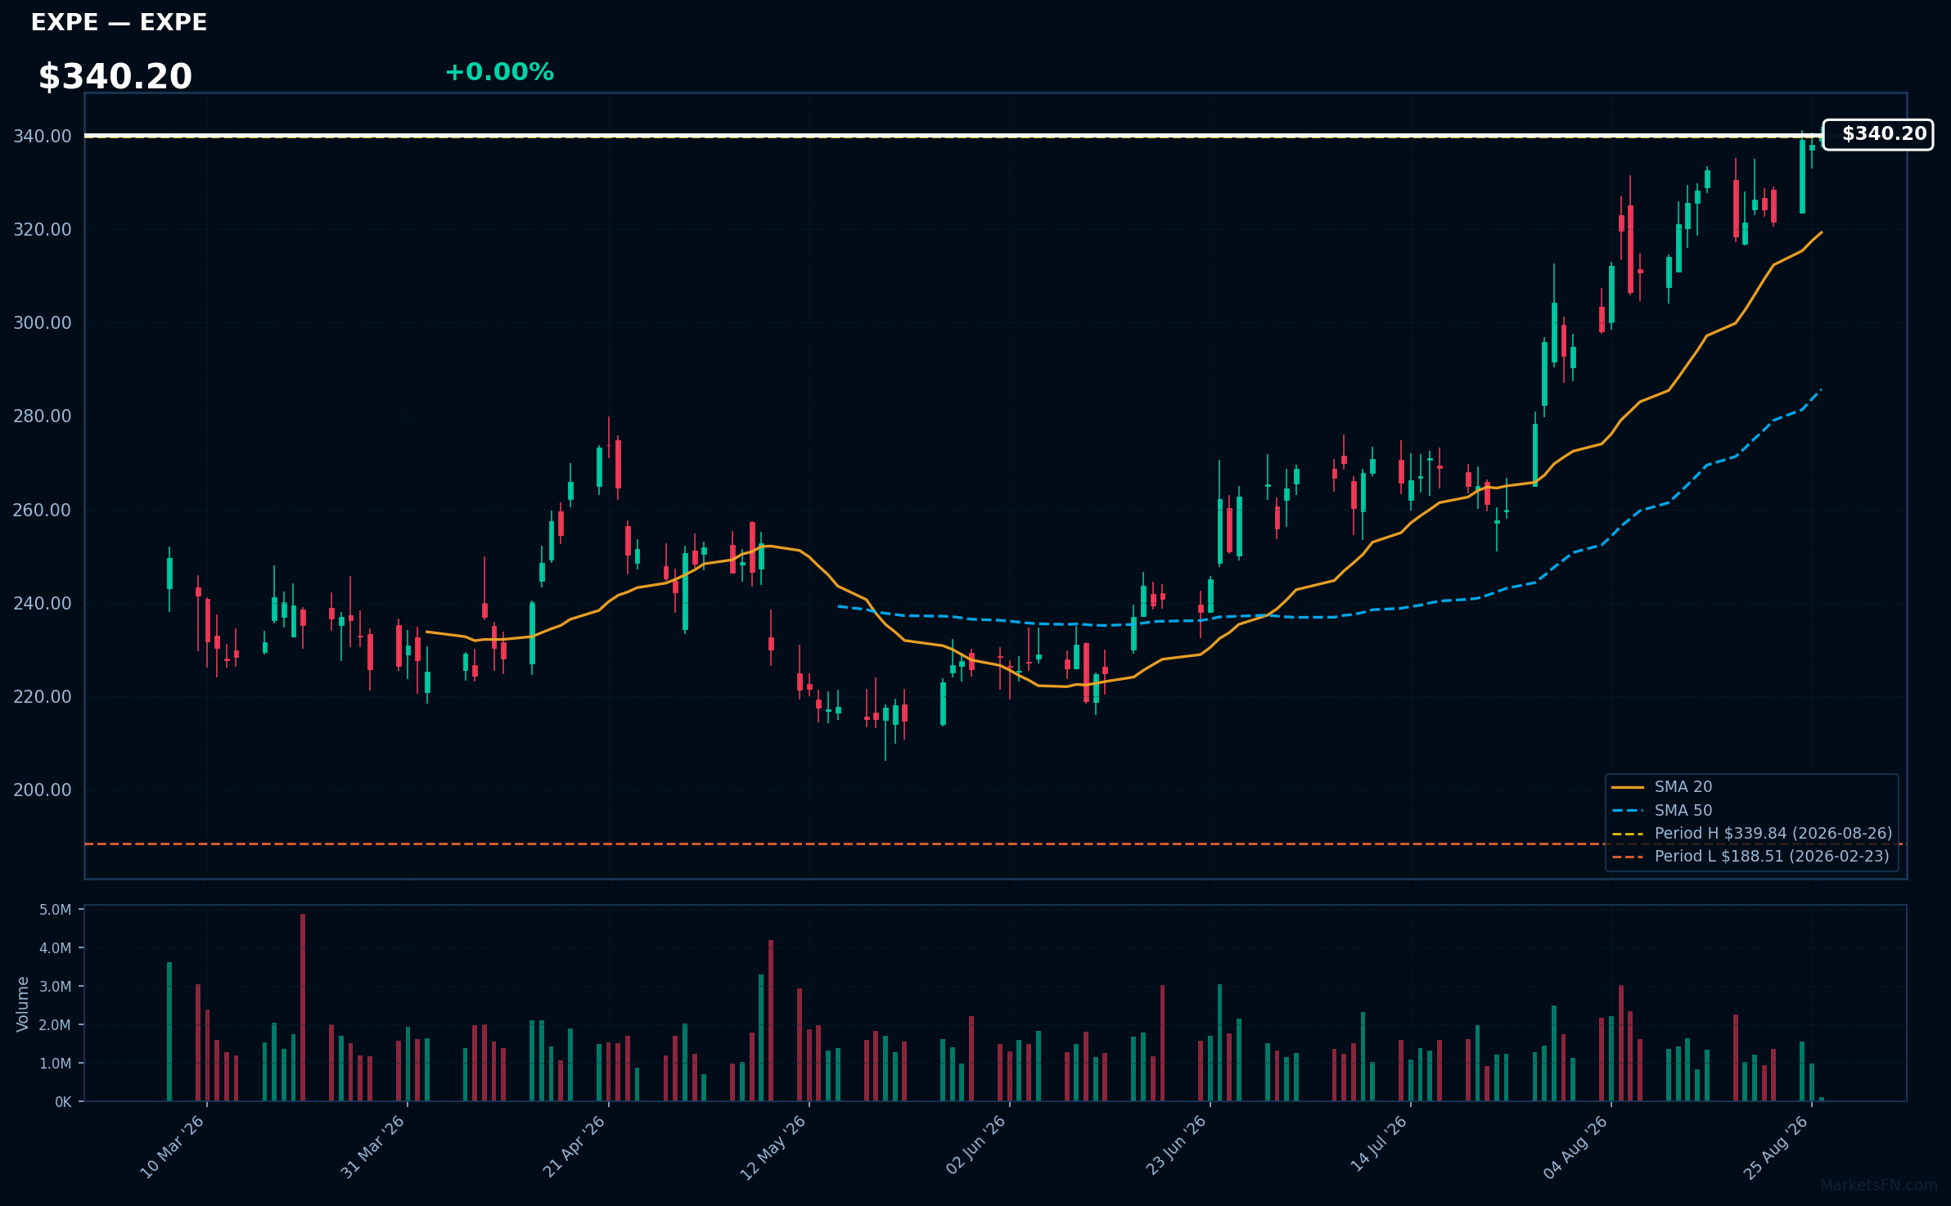The image size is (1951, 1206).
Task: Select the 1.0M volume axis label
Action: pos(56,1064)
